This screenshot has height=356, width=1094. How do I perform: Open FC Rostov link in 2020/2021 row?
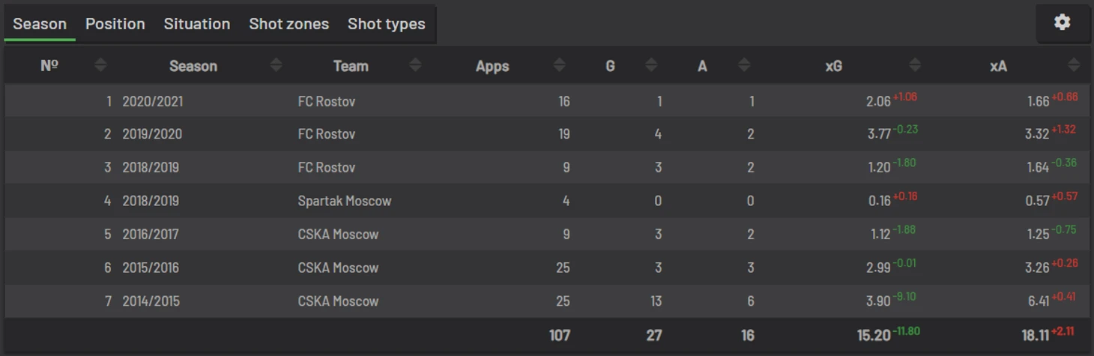tap(327, 101)
